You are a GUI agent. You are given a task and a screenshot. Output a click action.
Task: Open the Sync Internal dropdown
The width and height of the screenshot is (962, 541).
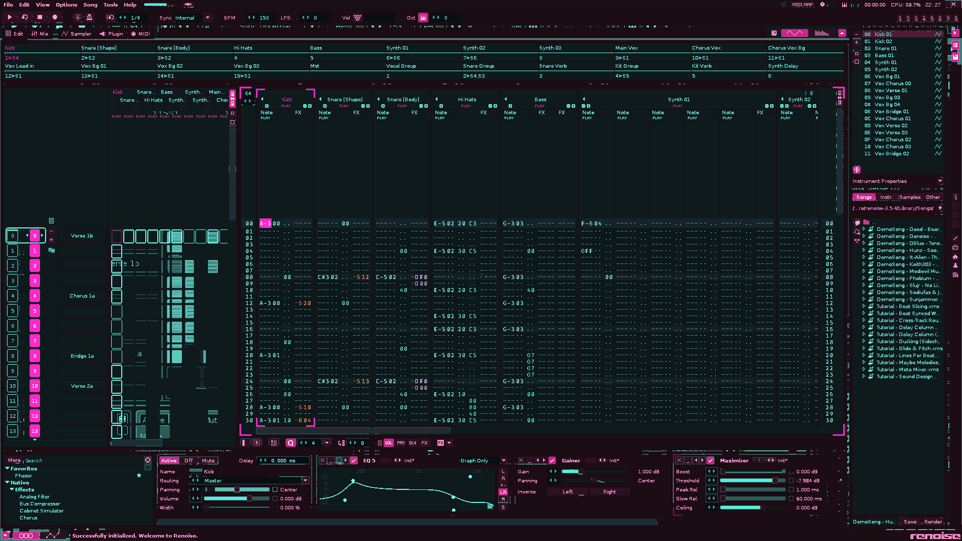(207, 18)
